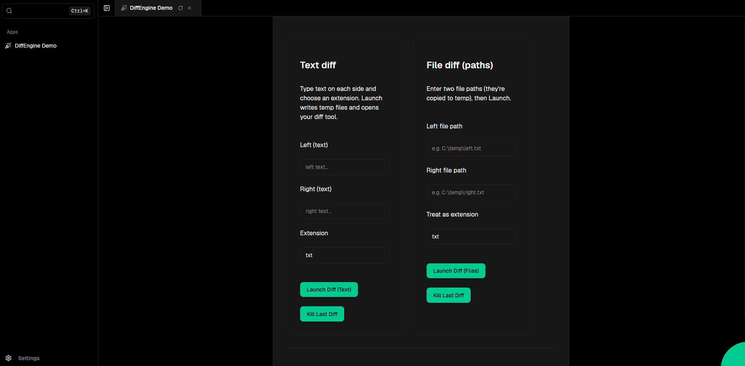Click the Settings gear icon
This screenshot has width=745, height=366.
[9, 358]
